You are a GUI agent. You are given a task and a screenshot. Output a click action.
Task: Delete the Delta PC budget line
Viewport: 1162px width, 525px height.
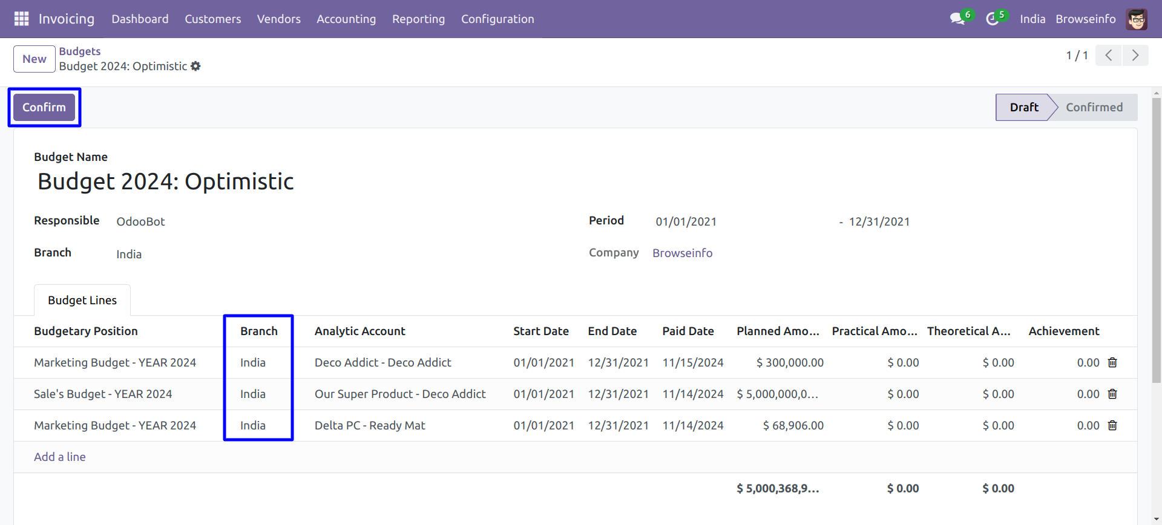tap(1112, 426)
